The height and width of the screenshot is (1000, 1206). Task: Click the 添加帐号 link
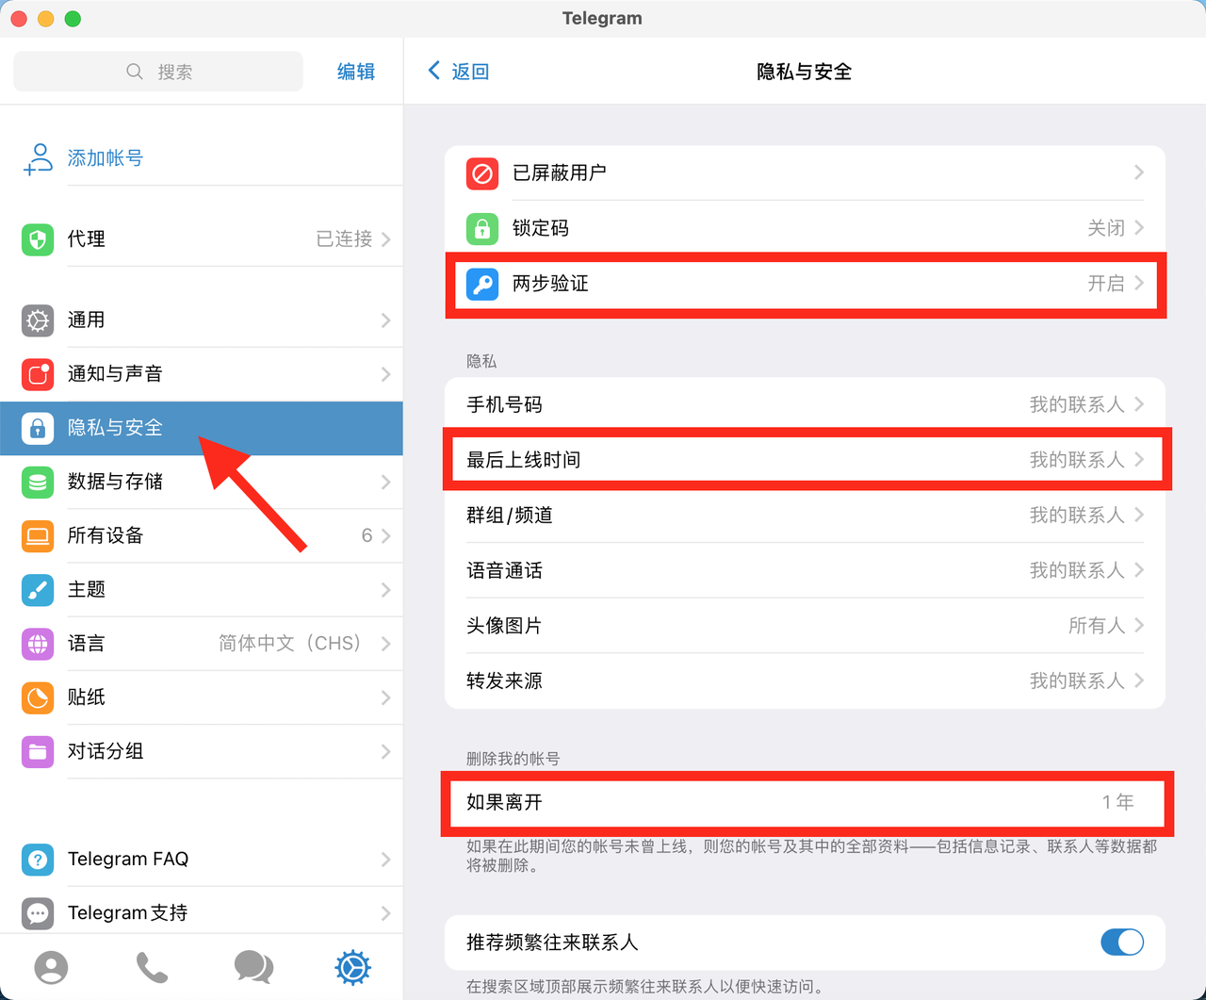106,158
